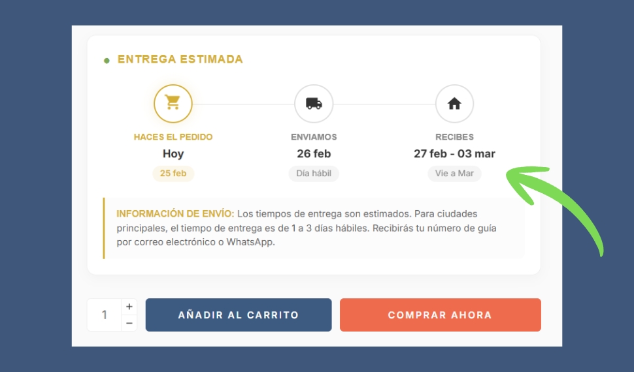Image resolution: width=634 pixels, height=372 pixels.
Task: Click the 26 feb shipping date
Action: pos(314,154)
